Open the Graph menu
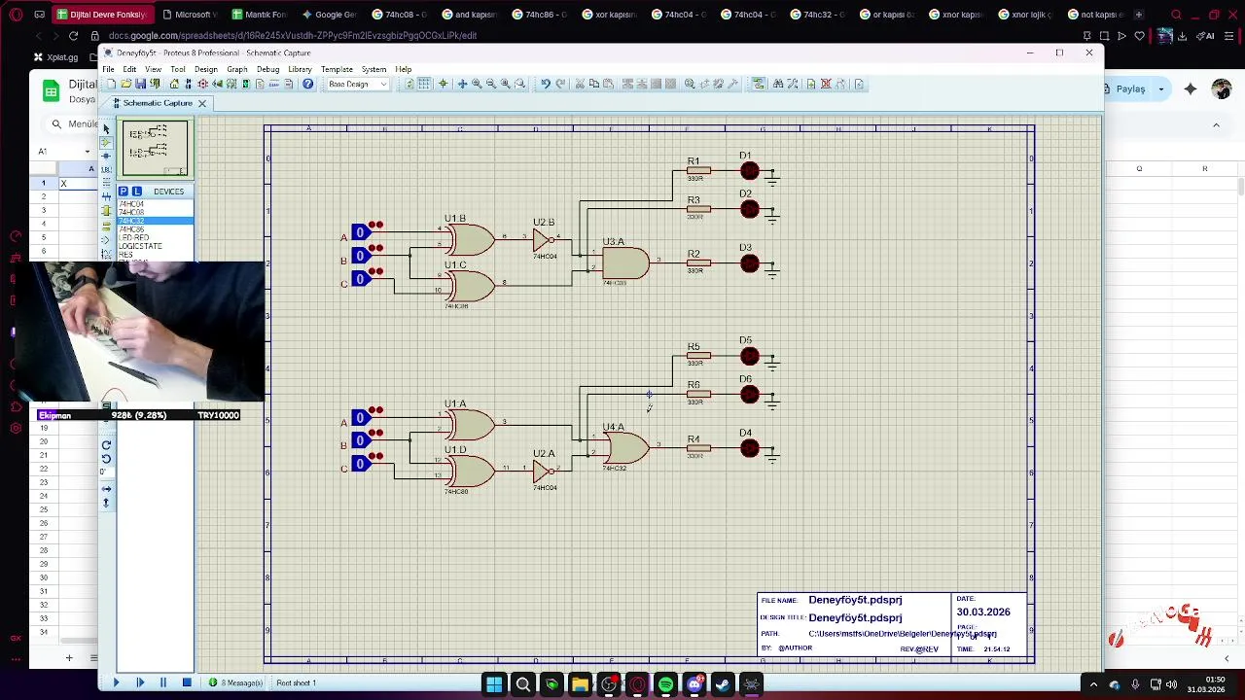Screen dimensions: 1245x700 click(237, 69)
